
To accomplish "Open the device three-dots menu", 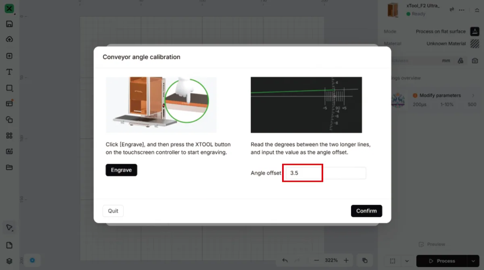I will [x=462, y=9].
